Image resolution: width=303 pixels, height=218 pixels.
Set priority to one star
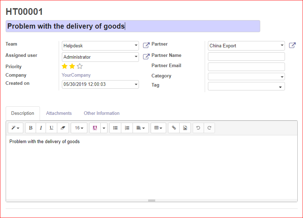point(65,66)
